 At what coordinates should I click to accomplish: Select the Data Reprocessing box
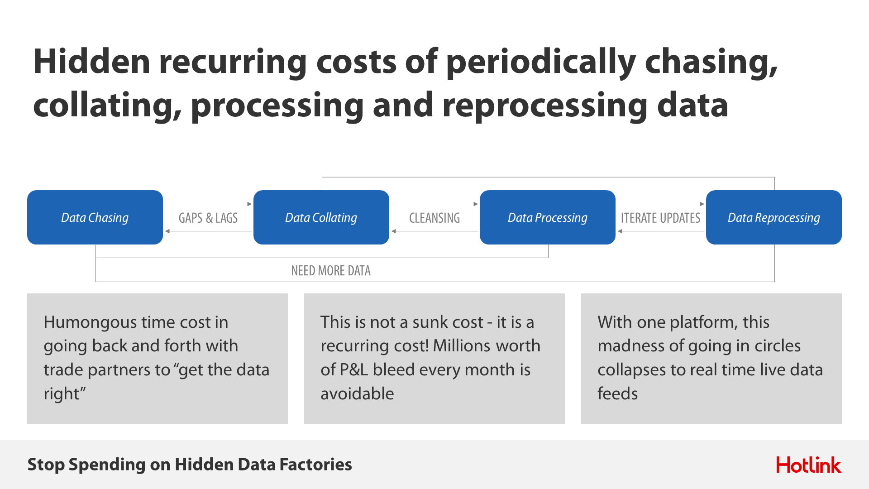774,217
